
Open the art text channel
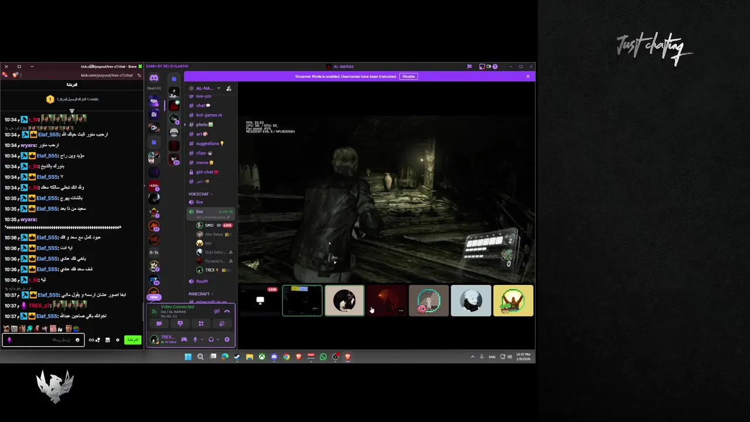tap(199, 134)
